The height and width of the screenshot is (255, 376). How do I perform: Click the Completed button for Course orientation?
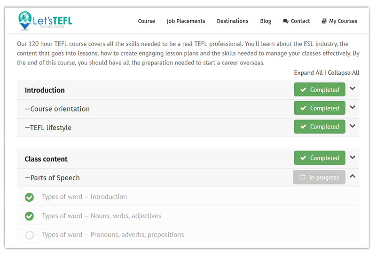320,108
